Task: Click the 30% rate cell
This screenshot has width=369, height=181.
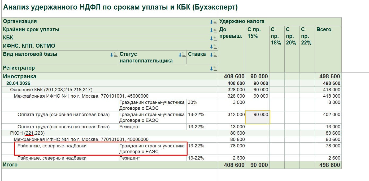Action: tap(202, 105)
